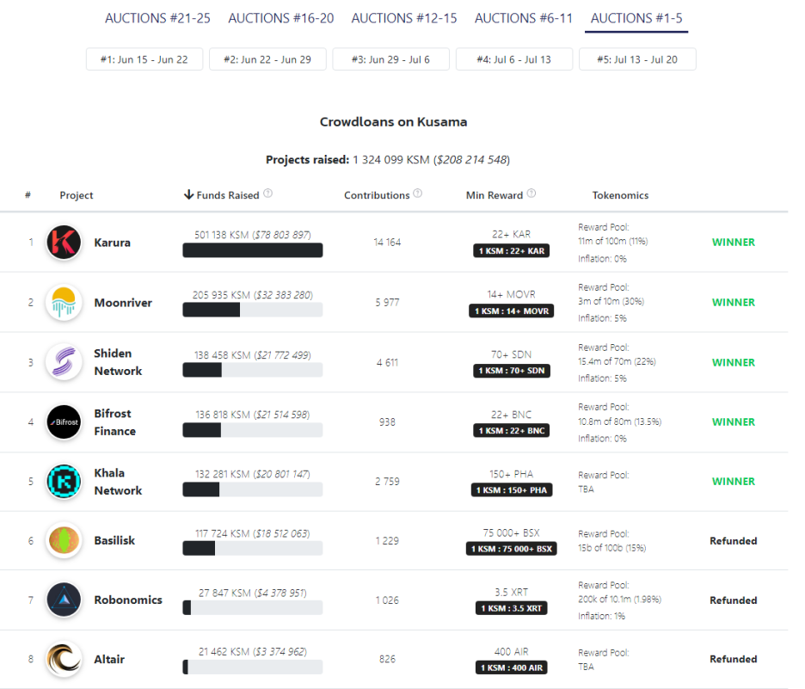Click Shiden Network's funds raised progress bar

coord(253,370)
